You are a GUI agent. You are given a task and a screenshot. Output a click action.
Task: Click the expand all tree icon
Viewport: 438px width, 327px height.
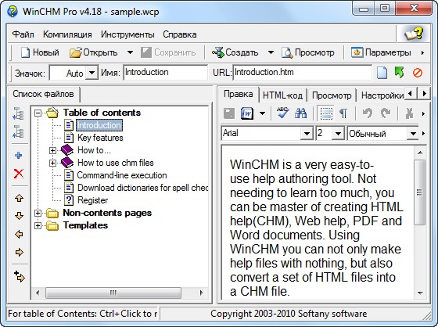coord(19,113)
